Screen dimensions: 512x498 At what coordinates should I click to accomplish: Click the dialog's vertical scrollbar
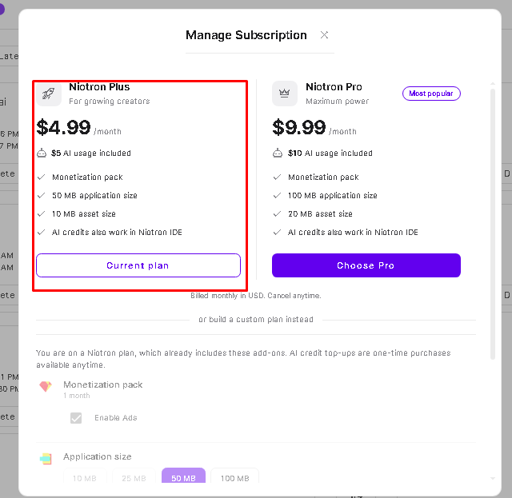click(493, 224)
